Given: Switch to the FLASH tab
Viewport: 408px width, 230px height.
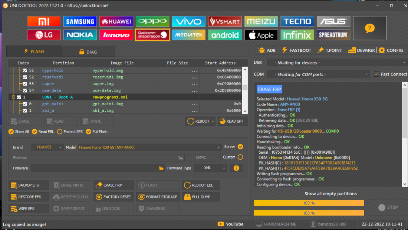Looking at the screenshot, I should click(34, 51).
